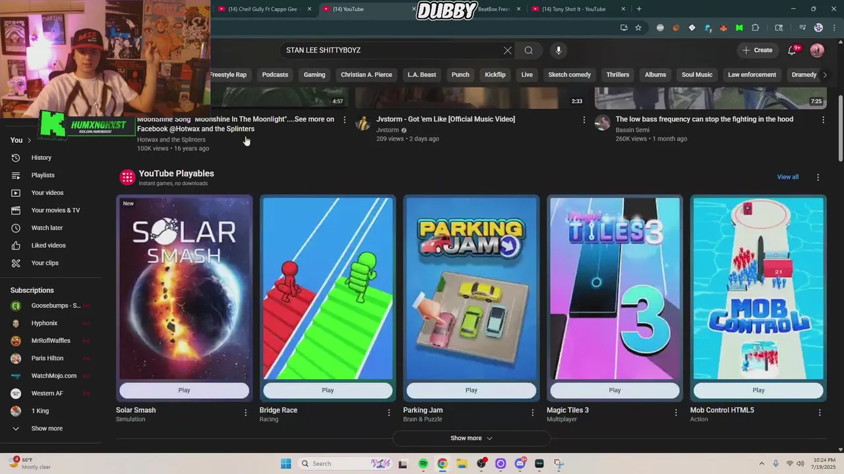Click Play on Mob Control

click(758, 390)
